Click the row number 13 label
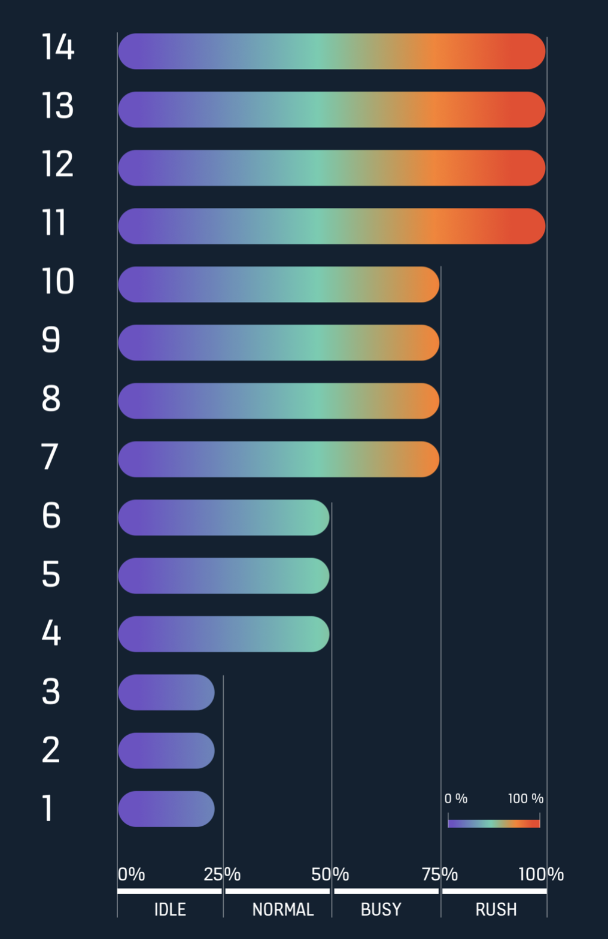 tap(57, 106)
